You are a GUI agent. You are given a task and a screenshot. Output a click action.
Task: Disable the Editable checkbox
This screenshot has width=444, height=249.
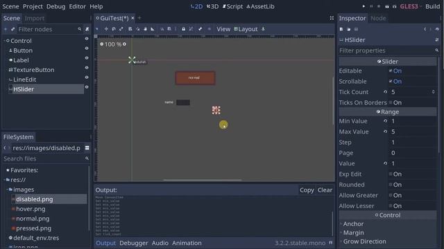391,71
